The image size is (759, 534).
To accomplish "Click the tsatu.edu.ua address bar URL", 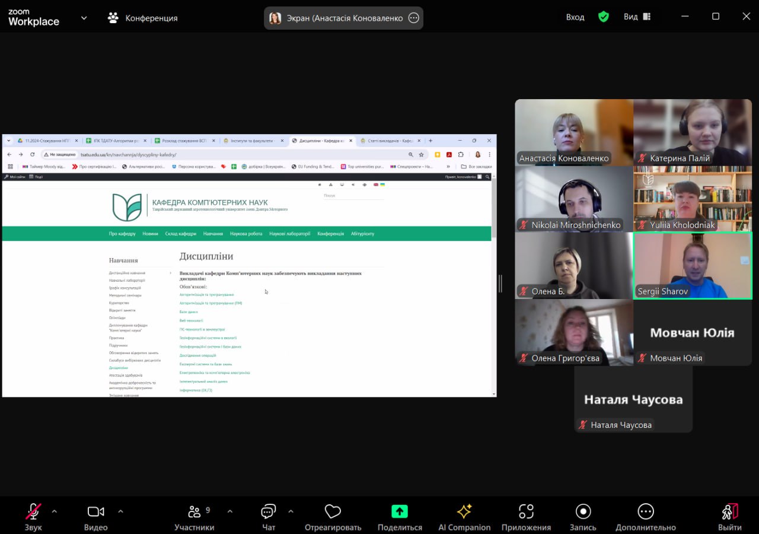I will [x=128, y=154].
